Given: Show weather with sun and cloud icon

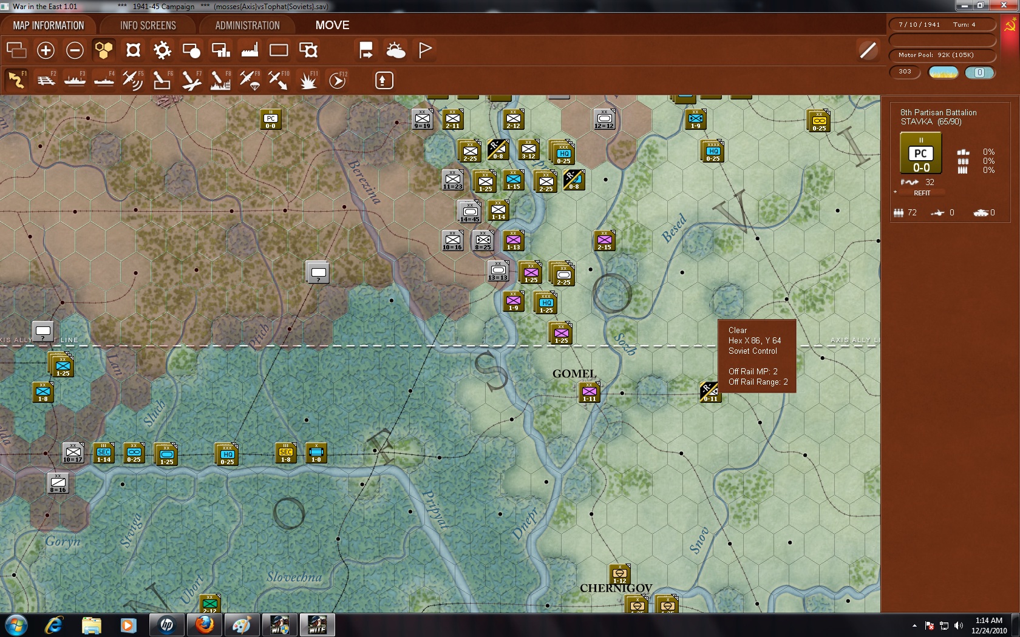Looking at the screenshot, I should (396, 50).
